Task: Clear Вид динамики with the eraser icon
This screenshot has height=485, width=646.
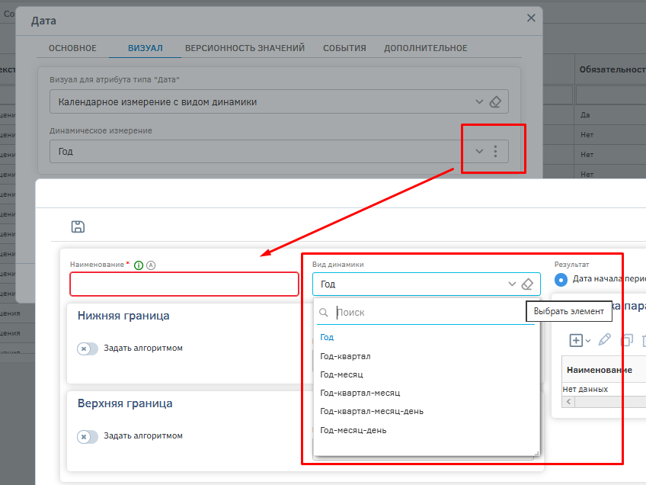Action: click(x=527, y=284)
